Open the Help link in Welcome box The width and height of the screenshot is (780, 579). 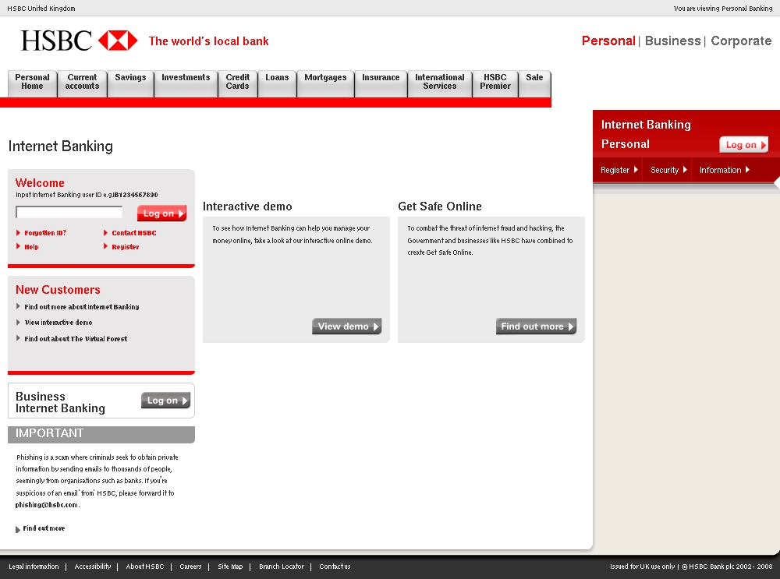pos(31,246)
